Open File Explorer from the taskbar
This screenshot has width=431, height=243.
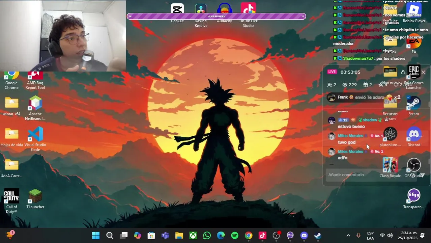pyautogui.click(x=179, y=236)
